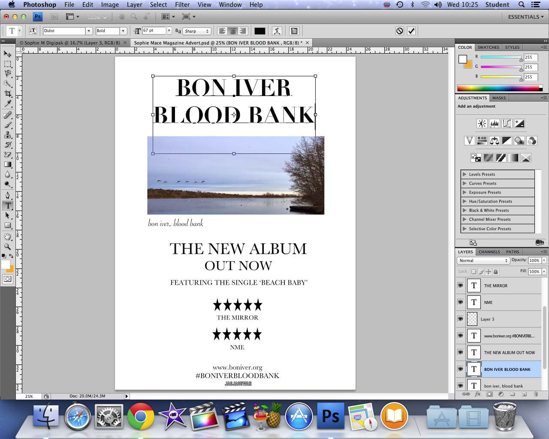Add a Brightness/Contrast adjustment
The height and width of the screenshot is (439, 549).
[482, 123]
